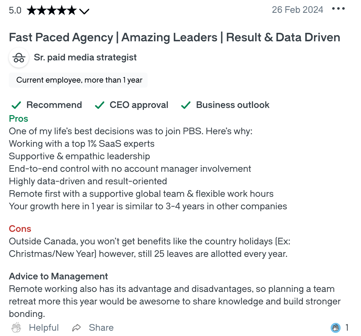The image size is (361, 336).
Task: Select the clapping hands Helpful icon
Action: 16,328
